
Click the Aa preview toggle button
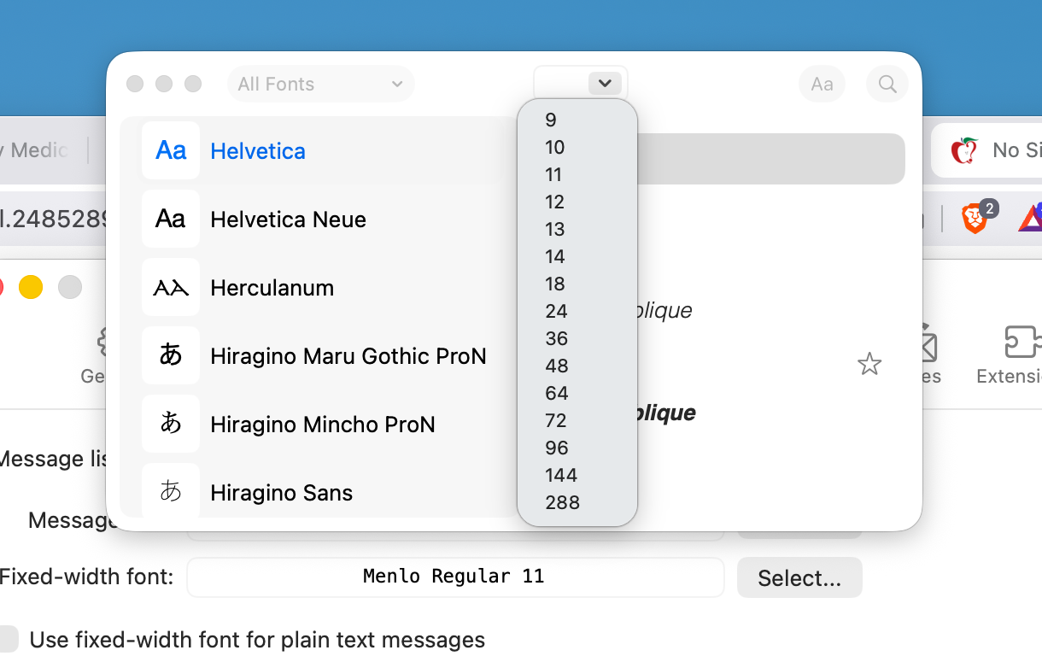(822, 84)
